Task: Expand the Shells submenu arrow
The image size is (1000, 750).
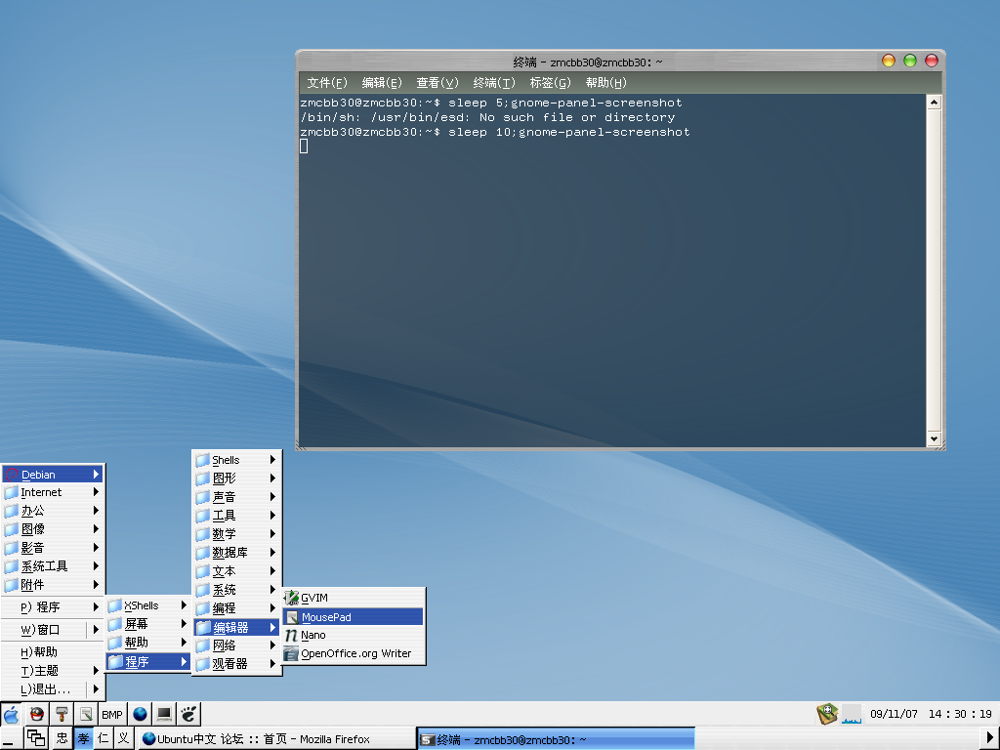Action: (x=272, y=459)
